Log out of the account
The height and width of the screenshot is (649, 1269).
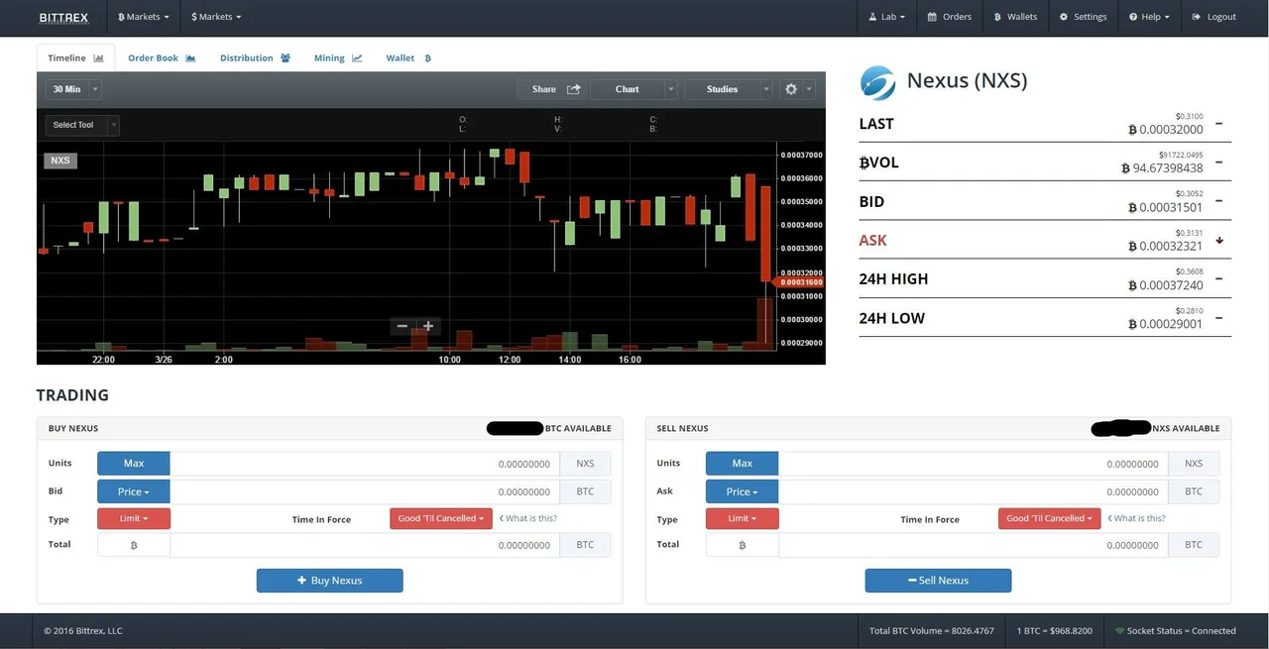coord(1214,17)
